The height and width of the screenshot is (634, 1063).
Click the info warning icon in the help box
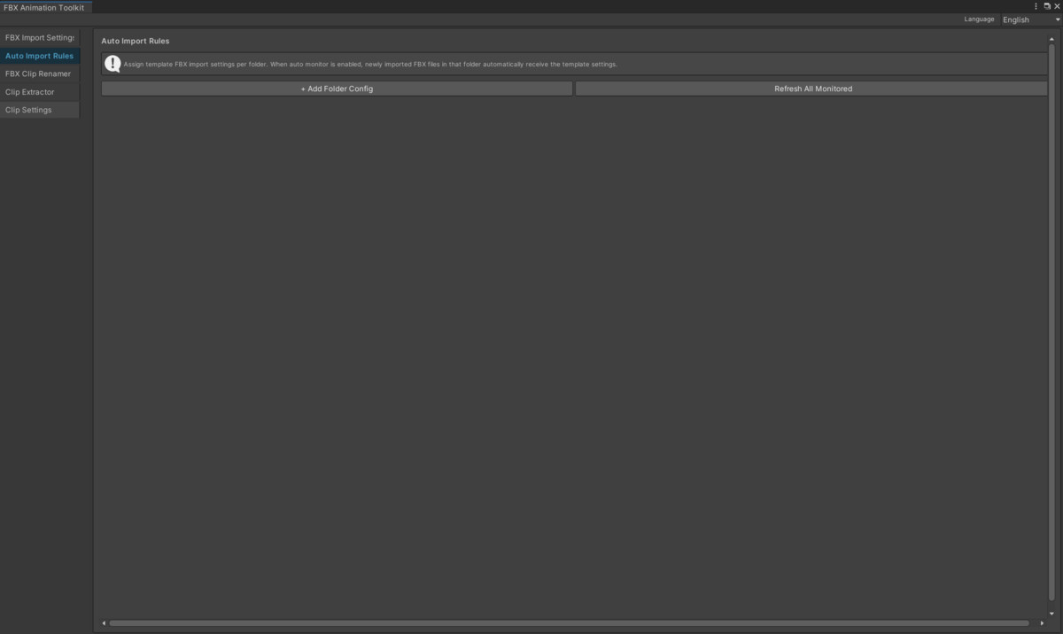pyautogui.click(x=113, y=64)
